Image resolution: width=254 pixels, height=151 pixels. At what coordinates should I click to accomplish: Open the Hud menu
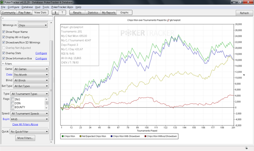pyautogui.click(x=38, y=7)
